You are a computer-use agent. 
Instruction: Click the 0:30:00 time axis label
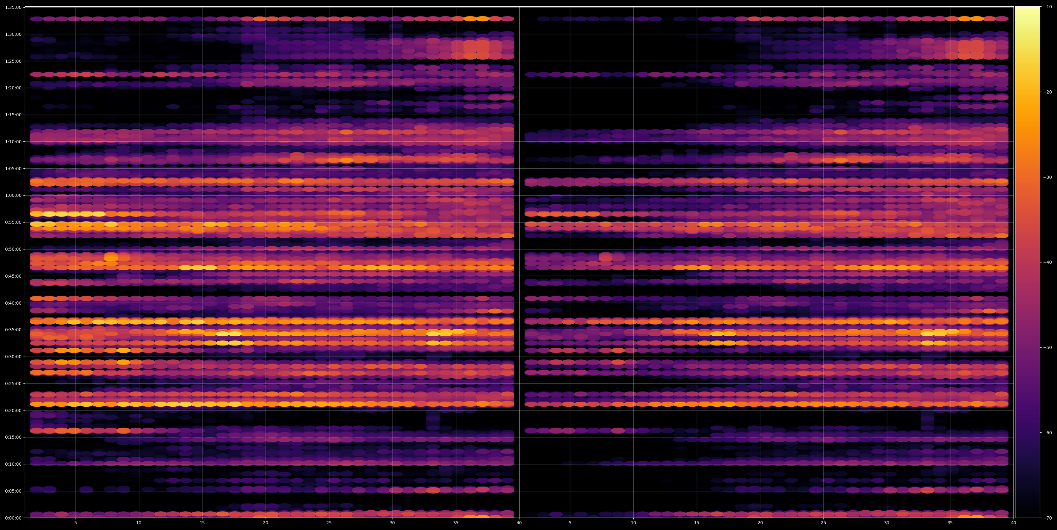[14, 357]
